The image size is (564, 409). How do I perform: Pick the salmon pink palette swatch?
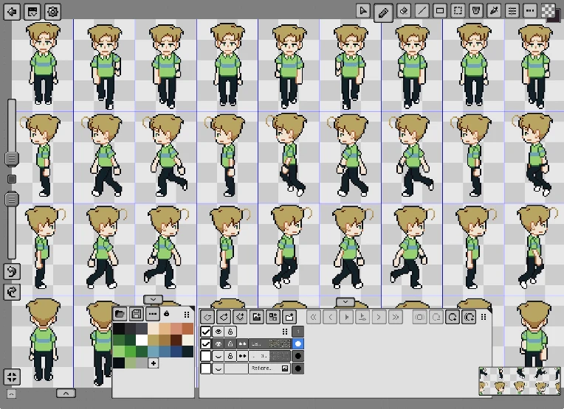[x=176, y=329]
